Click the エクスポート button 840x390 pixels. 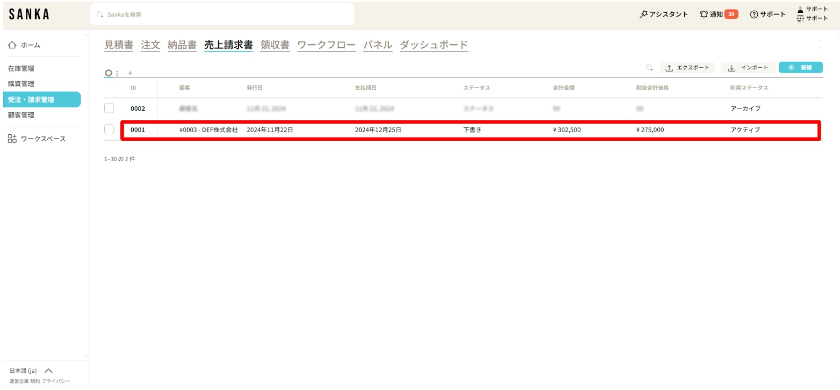[687, 68]
